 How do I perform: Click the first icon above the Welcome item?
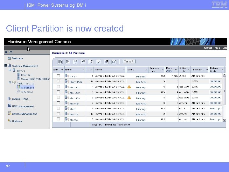6,52
